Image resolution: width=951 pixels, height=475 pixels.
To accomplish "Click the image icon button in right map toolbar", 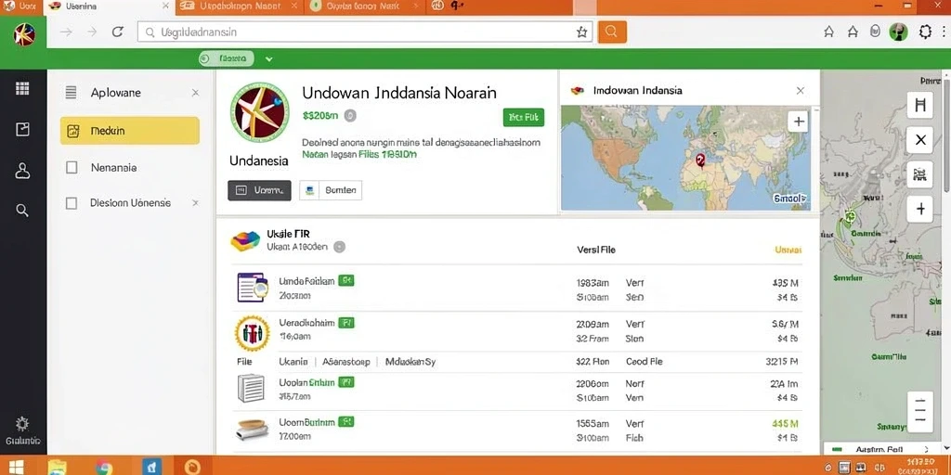I will 920,175.
